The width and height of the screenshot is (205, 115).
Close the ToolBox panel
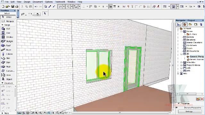[15, 11]
